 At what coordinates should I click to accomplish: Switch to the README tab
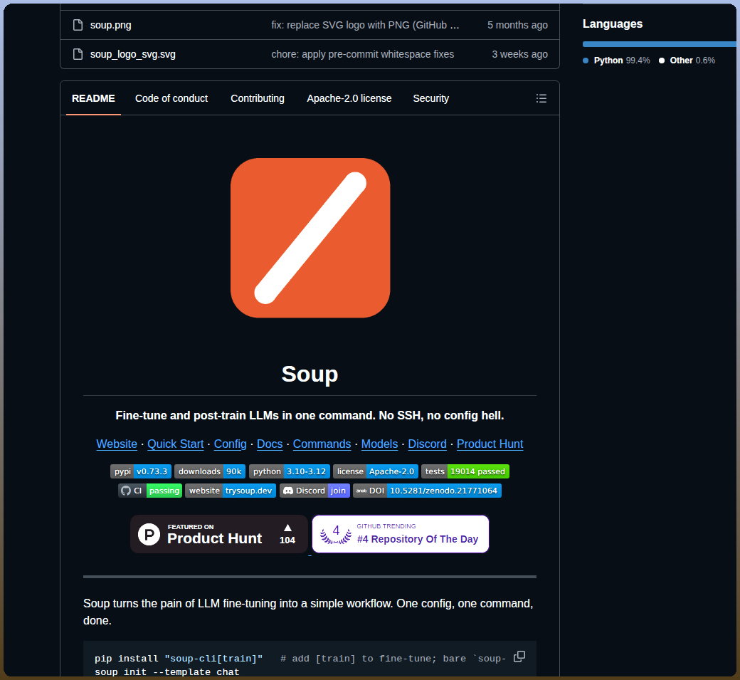[x=93, y=98]
